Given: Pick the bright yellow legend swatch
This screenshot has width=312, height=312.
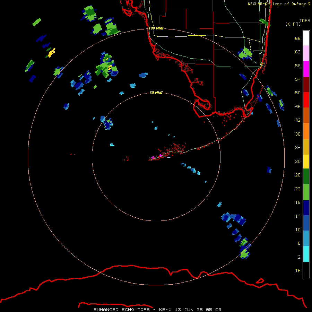Looking at the screenshot, I should coord(306,161).
